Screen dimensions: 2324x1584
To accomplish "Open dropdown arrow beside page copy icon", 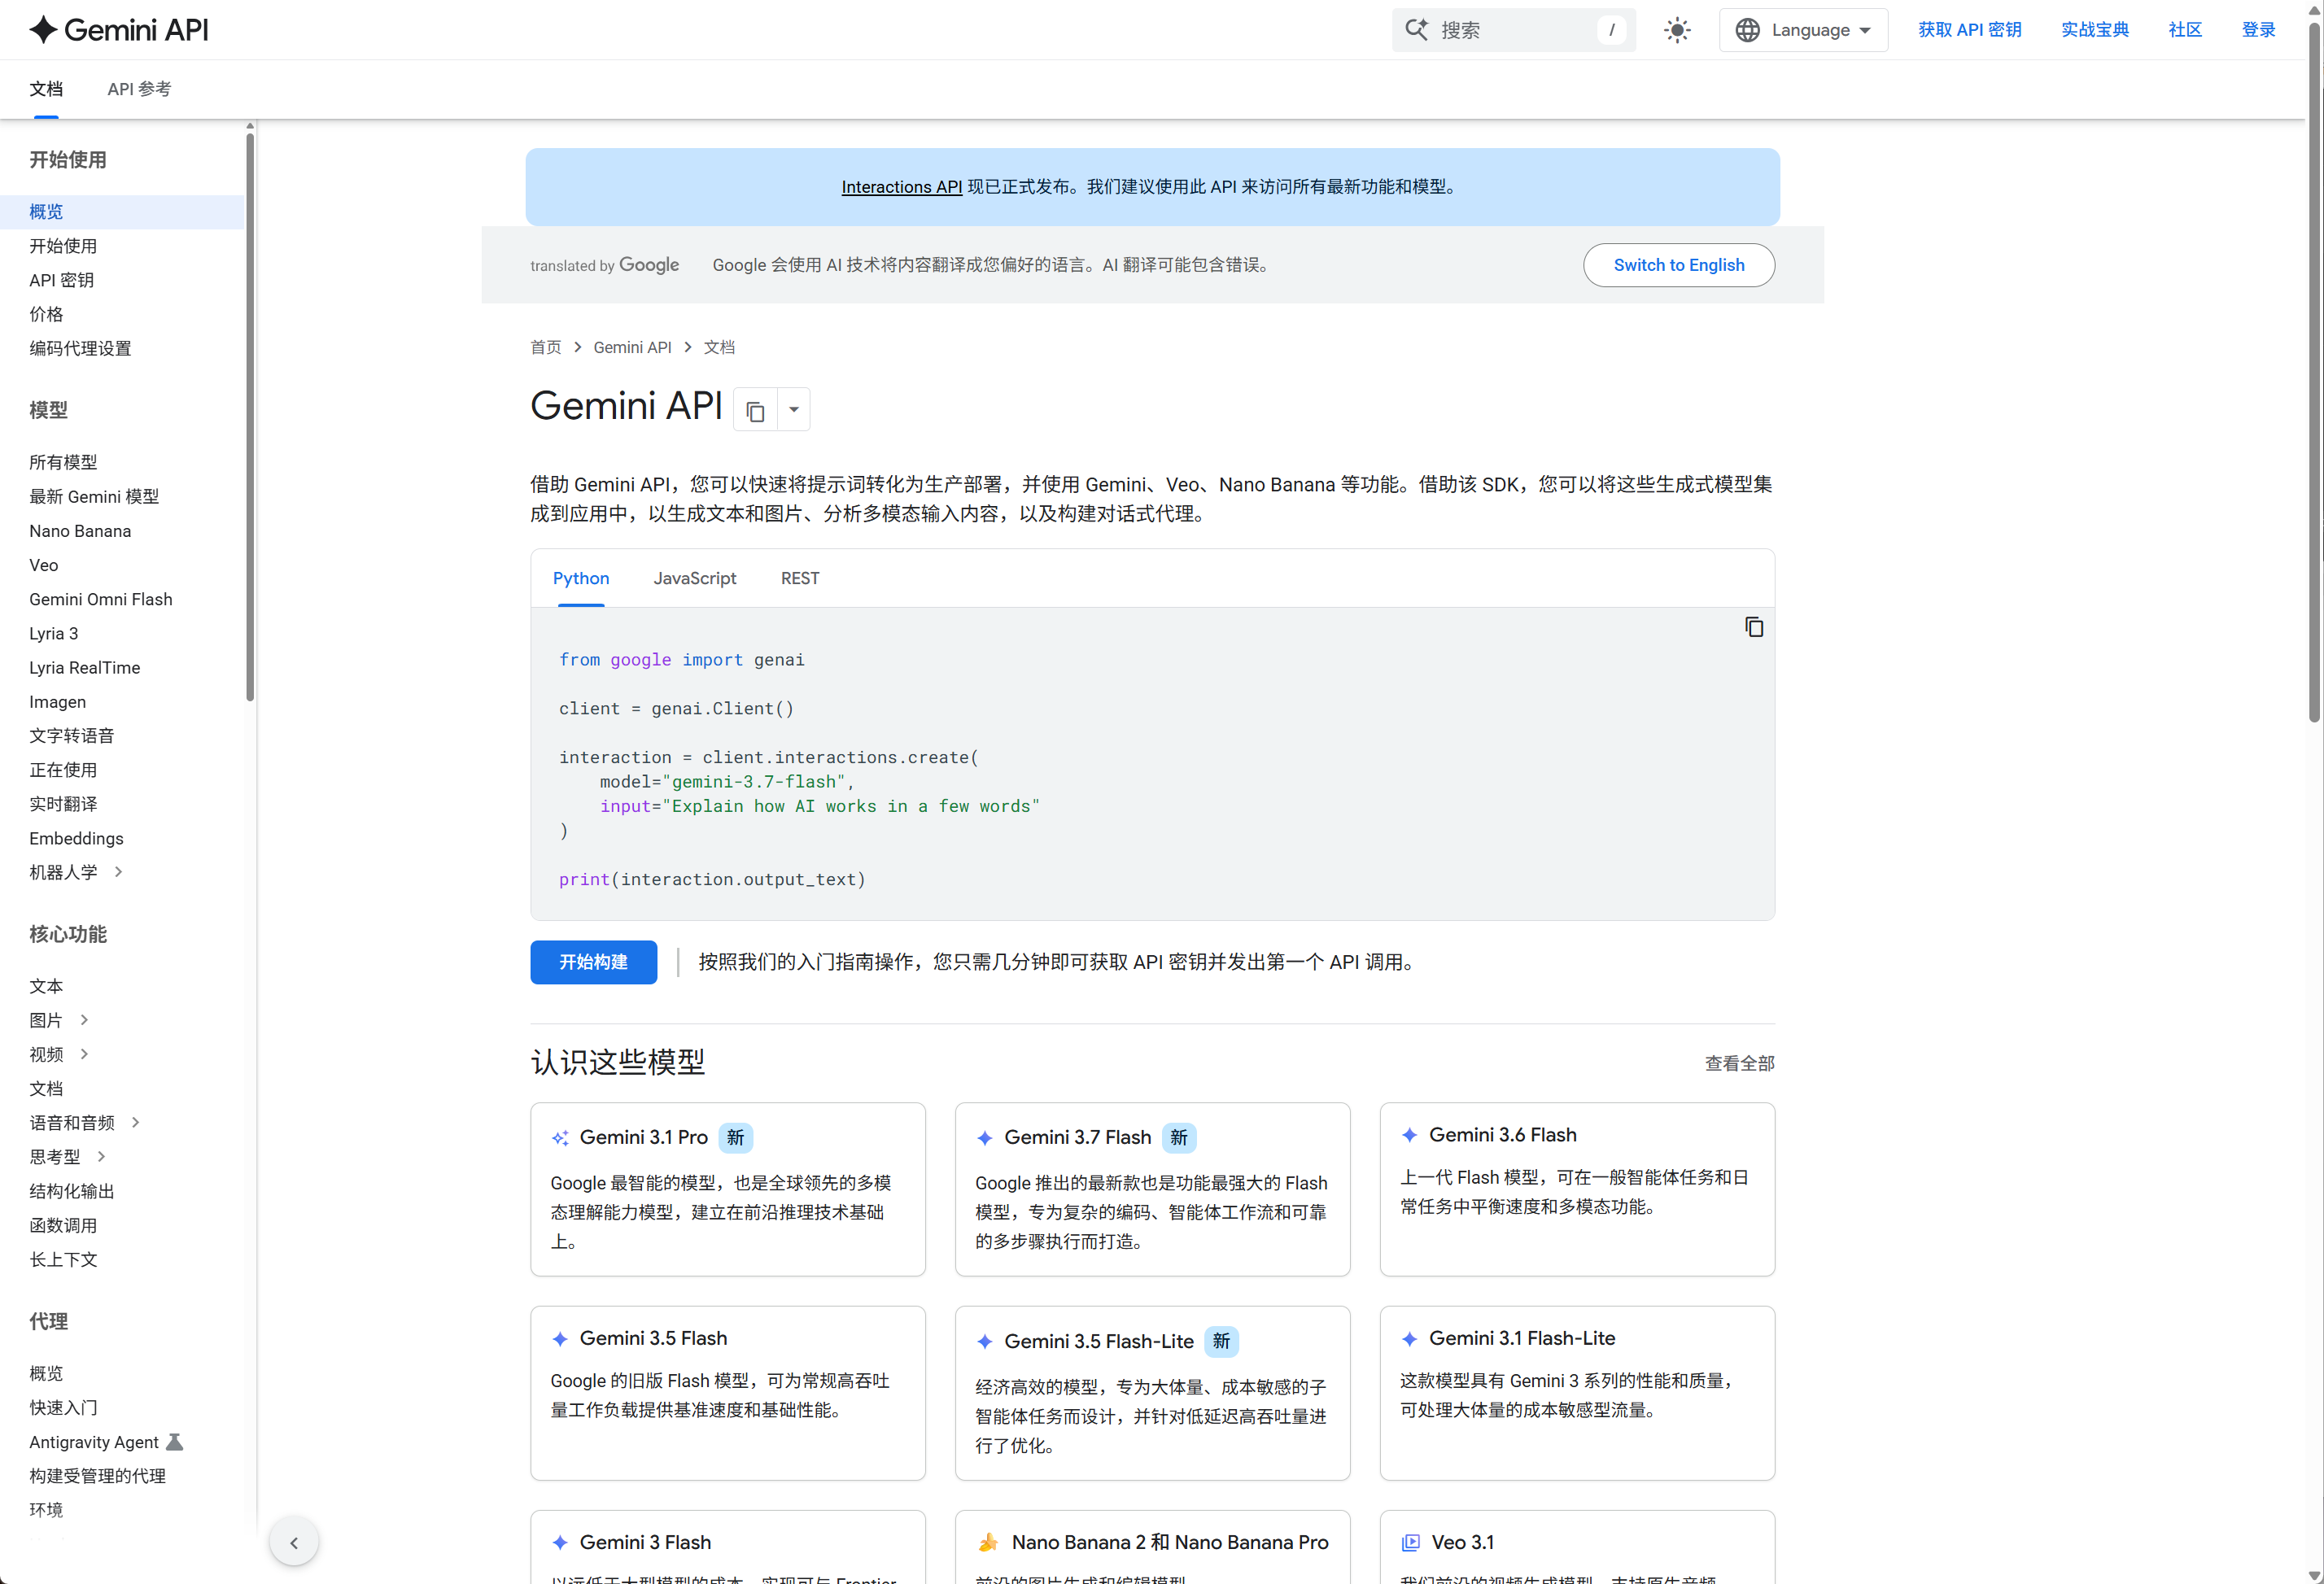I will click(794, 410).
